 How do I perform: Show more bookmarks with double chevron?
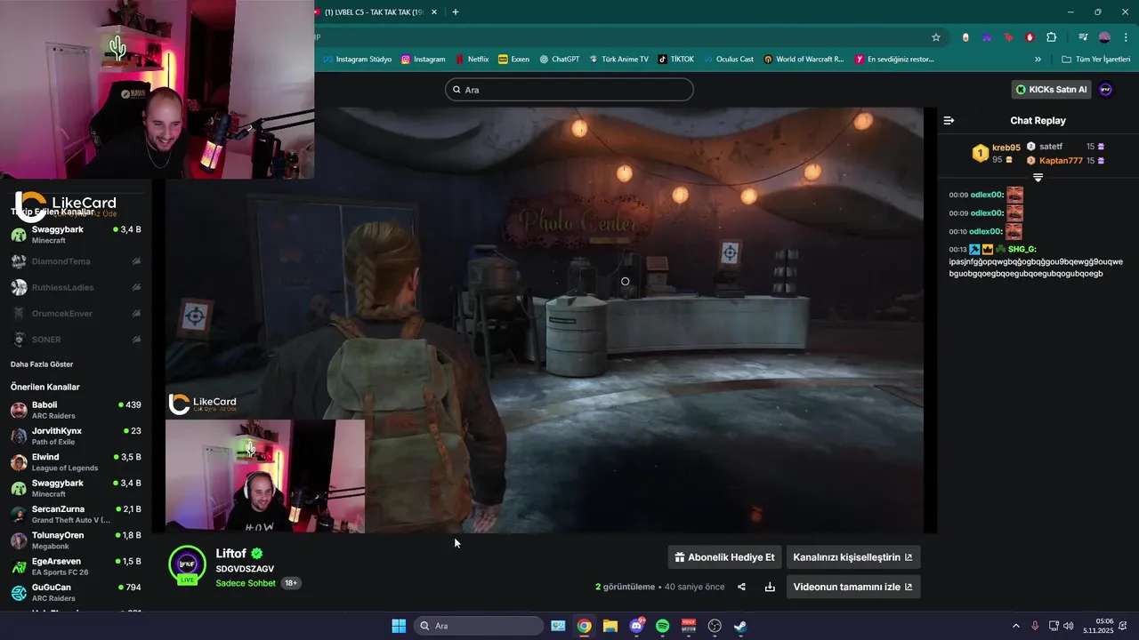tap(1038, 60)
